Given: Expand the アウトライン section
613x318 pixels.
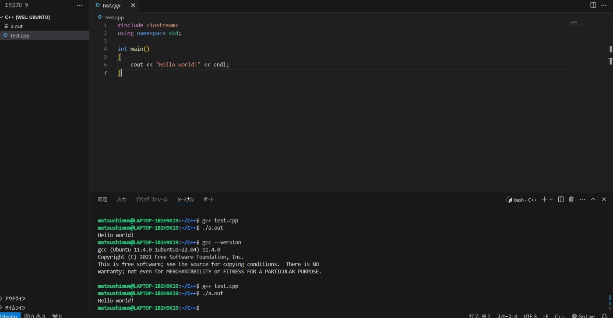Looking at the screenshot, I should 45,298.
